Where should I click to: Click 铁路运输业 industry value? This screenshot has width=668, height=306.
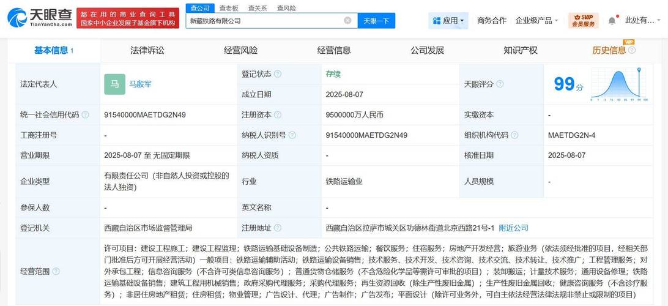pyautogui.click(x=344, y=182)
